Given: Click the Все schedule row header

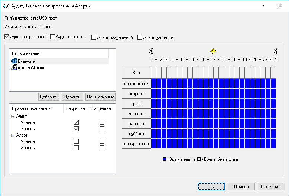Looking at the screenshot, I should point(136,72).
